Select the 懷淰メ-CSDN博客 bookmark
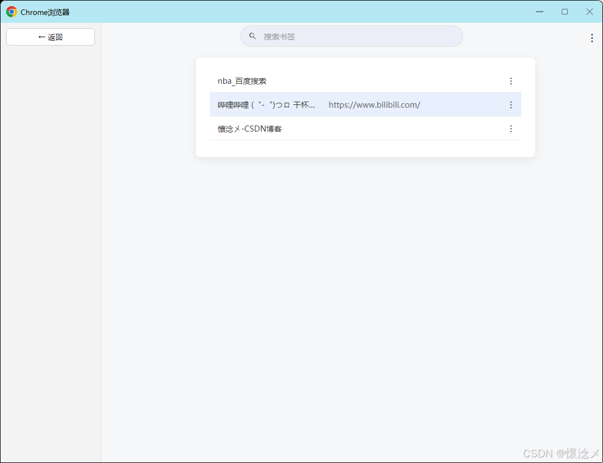The width and height of the screenshot is (603, 463). [365, 129]
